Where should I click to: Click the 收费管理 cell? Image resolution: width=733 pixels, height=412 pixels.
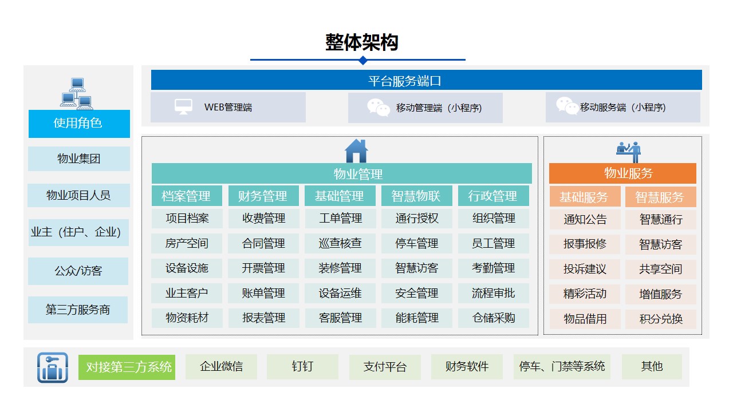[263, 219]
